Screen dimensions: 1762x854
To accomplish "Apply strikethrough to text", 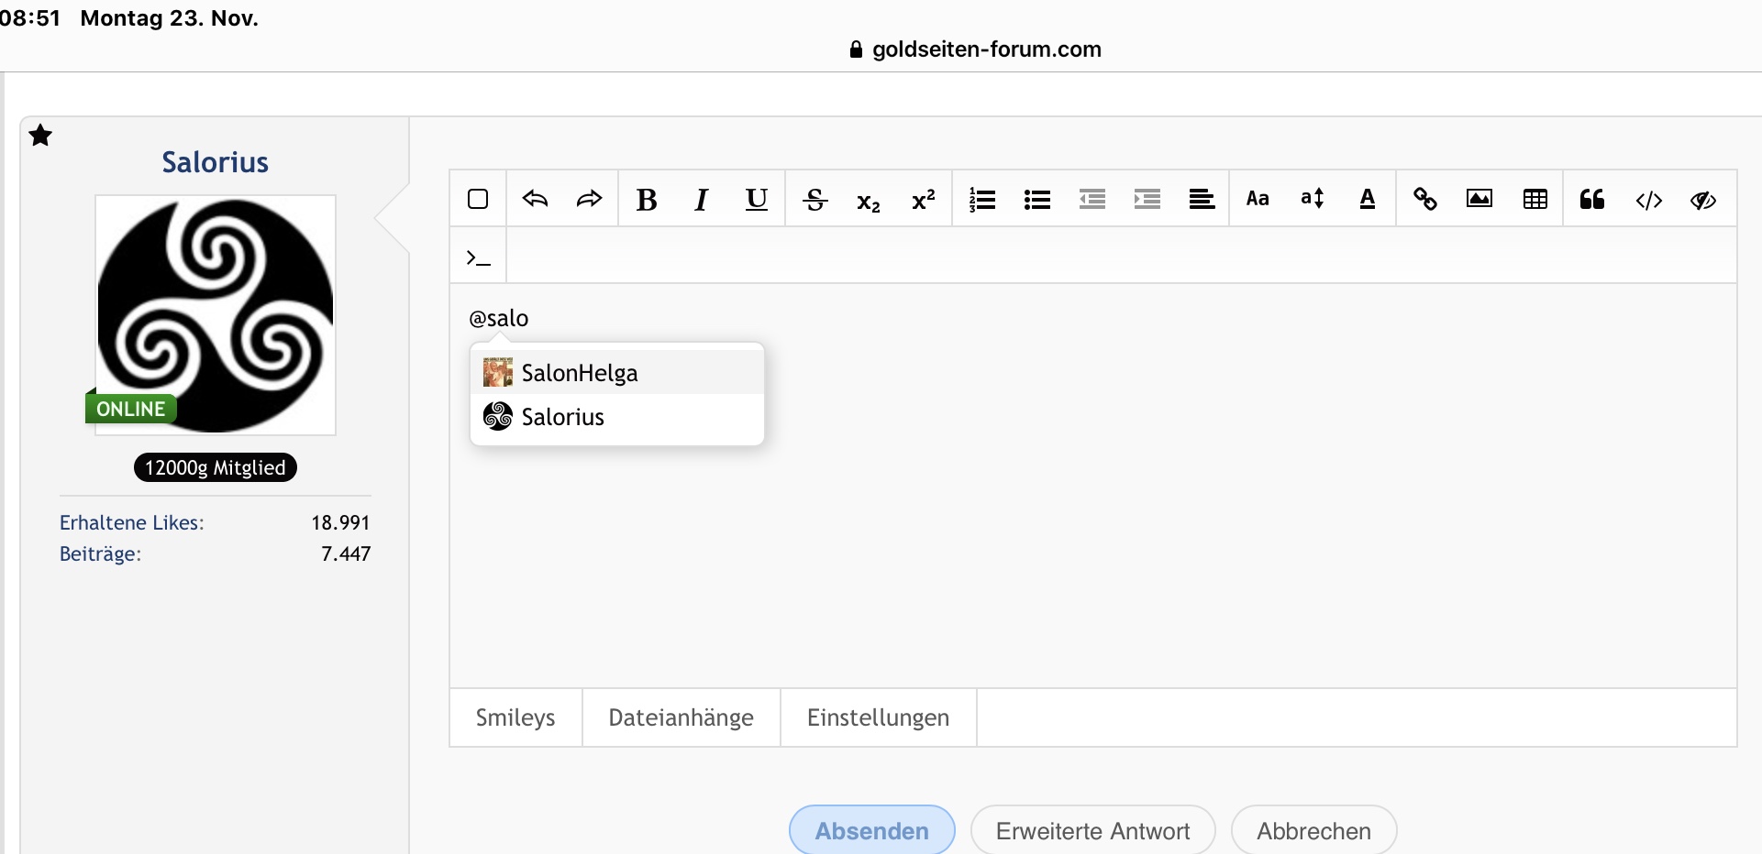I will (815, 200).
